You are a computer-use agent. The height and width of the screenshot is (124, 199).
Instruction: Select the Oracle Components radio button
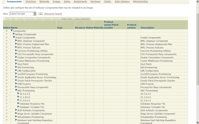(7, 38)
